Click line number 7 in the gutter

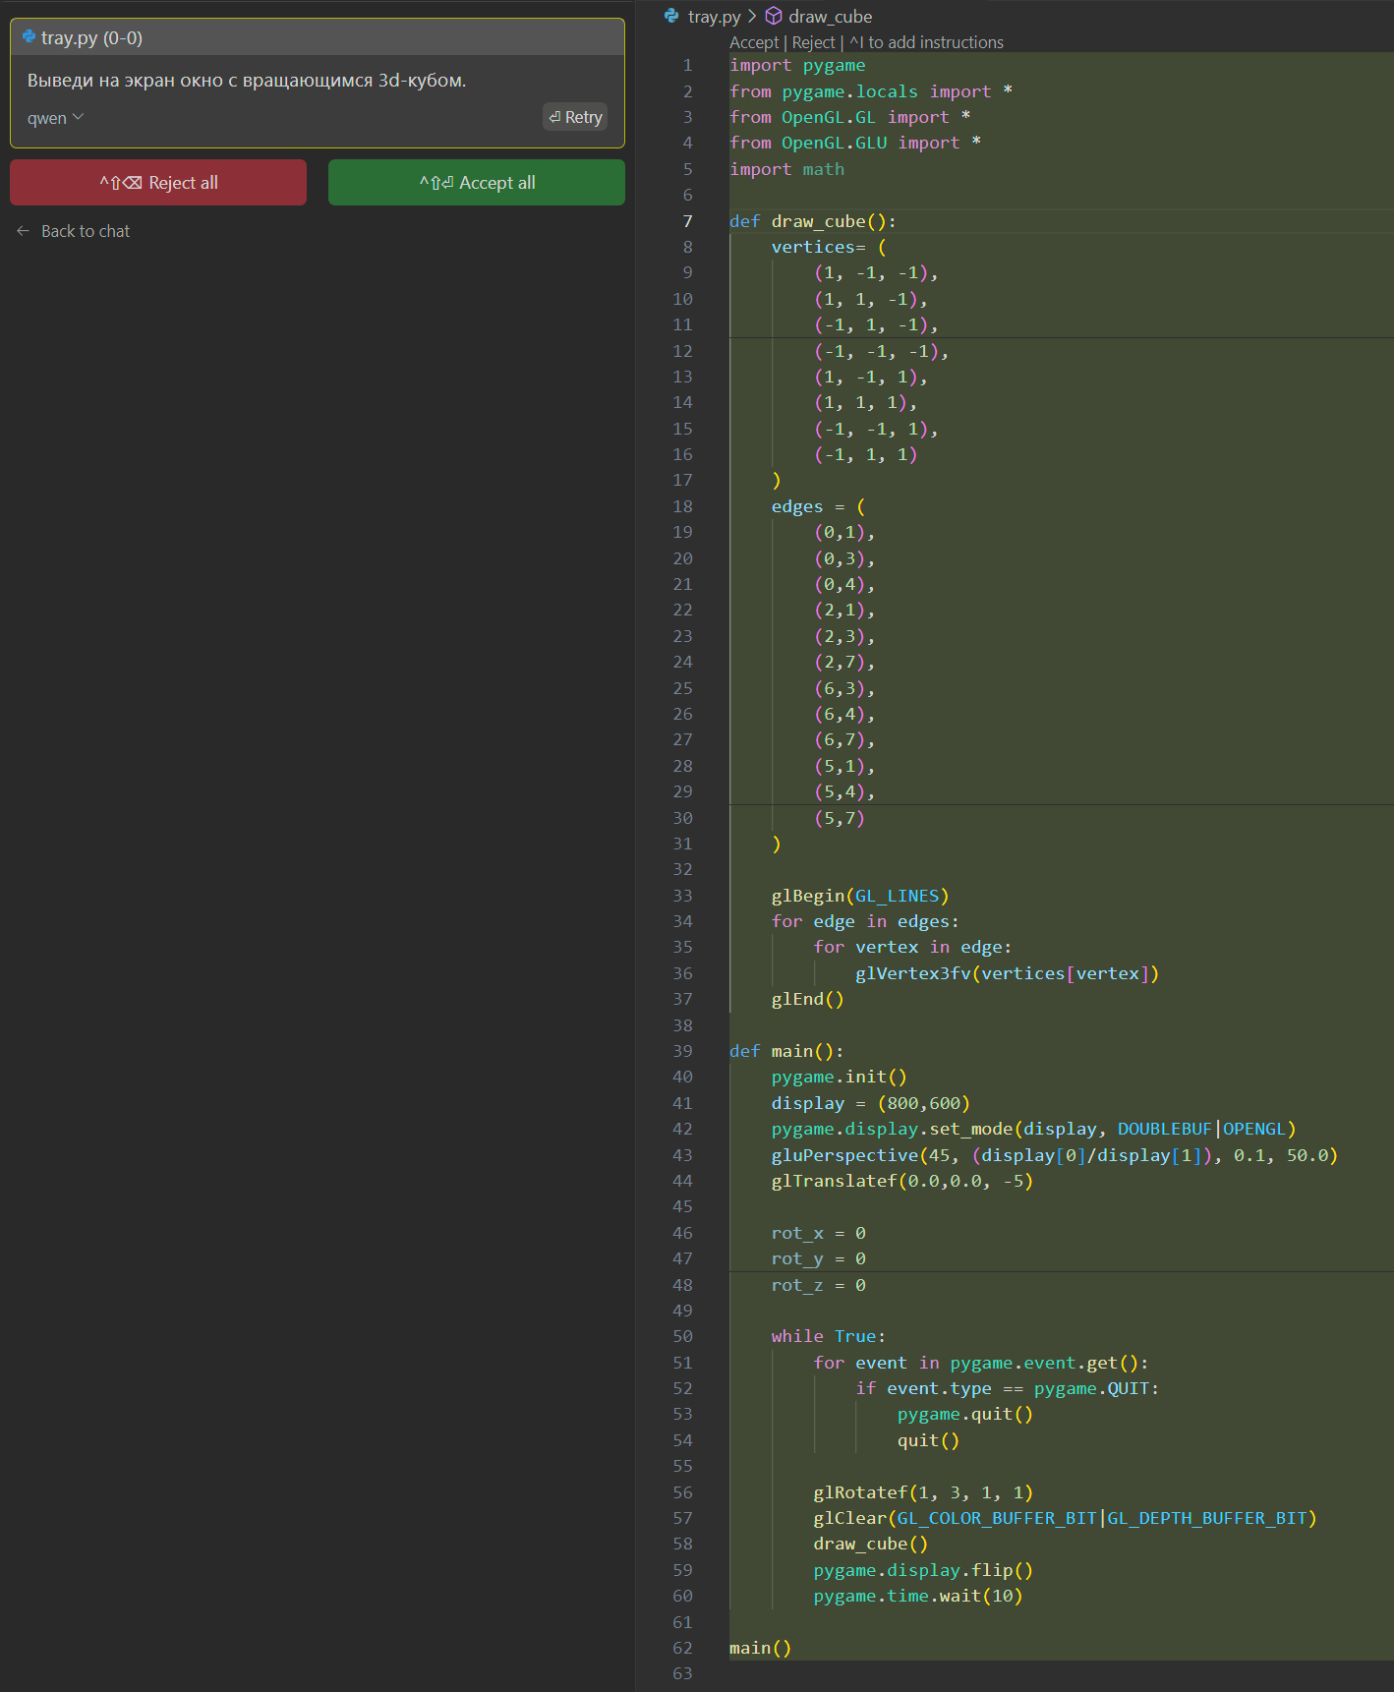click(687, 221)
